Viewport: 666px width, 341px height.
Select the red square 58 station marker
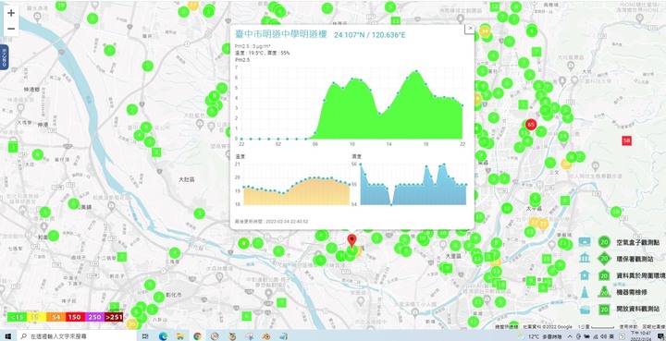(626, 140)
